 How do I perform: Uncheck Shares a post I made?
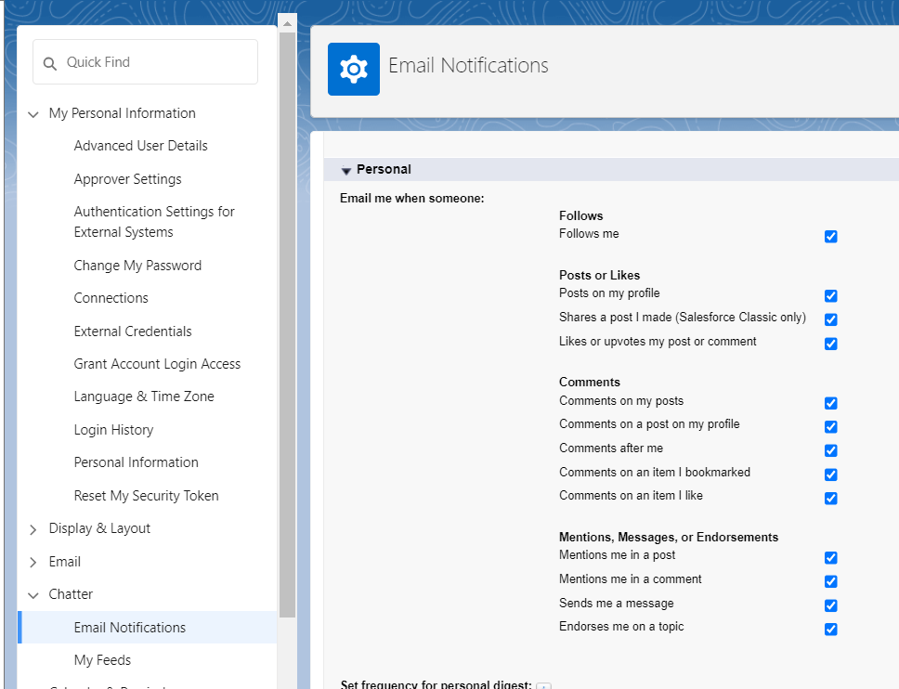coord(831,319)
